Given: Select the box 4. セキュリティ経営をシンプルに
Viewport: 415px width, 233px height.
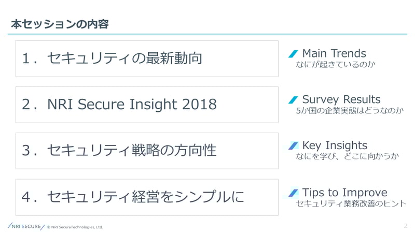Looking at the screenshot, I should [147, 197].
